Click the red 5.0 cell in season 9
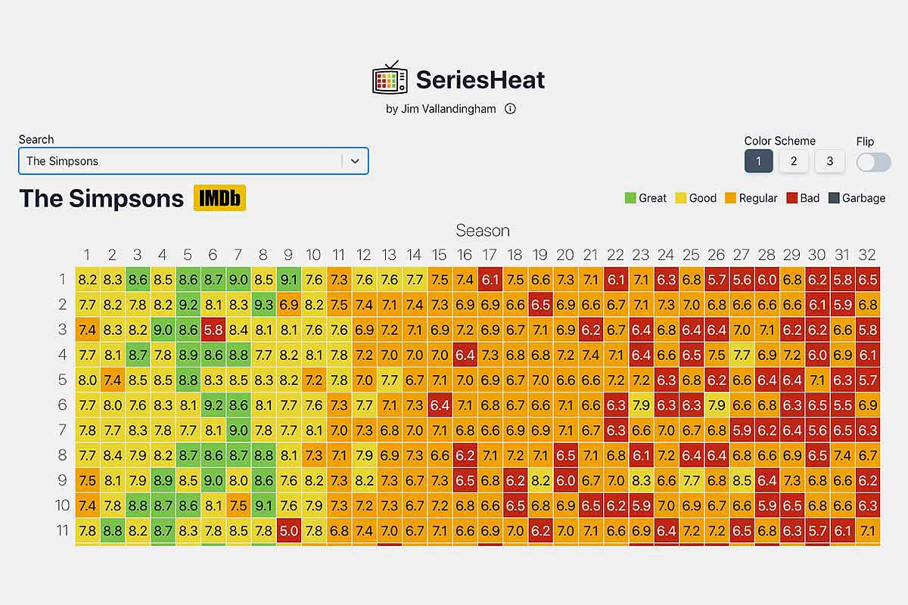The height and width of the screenshot is (605, 908). click(288, 531)
